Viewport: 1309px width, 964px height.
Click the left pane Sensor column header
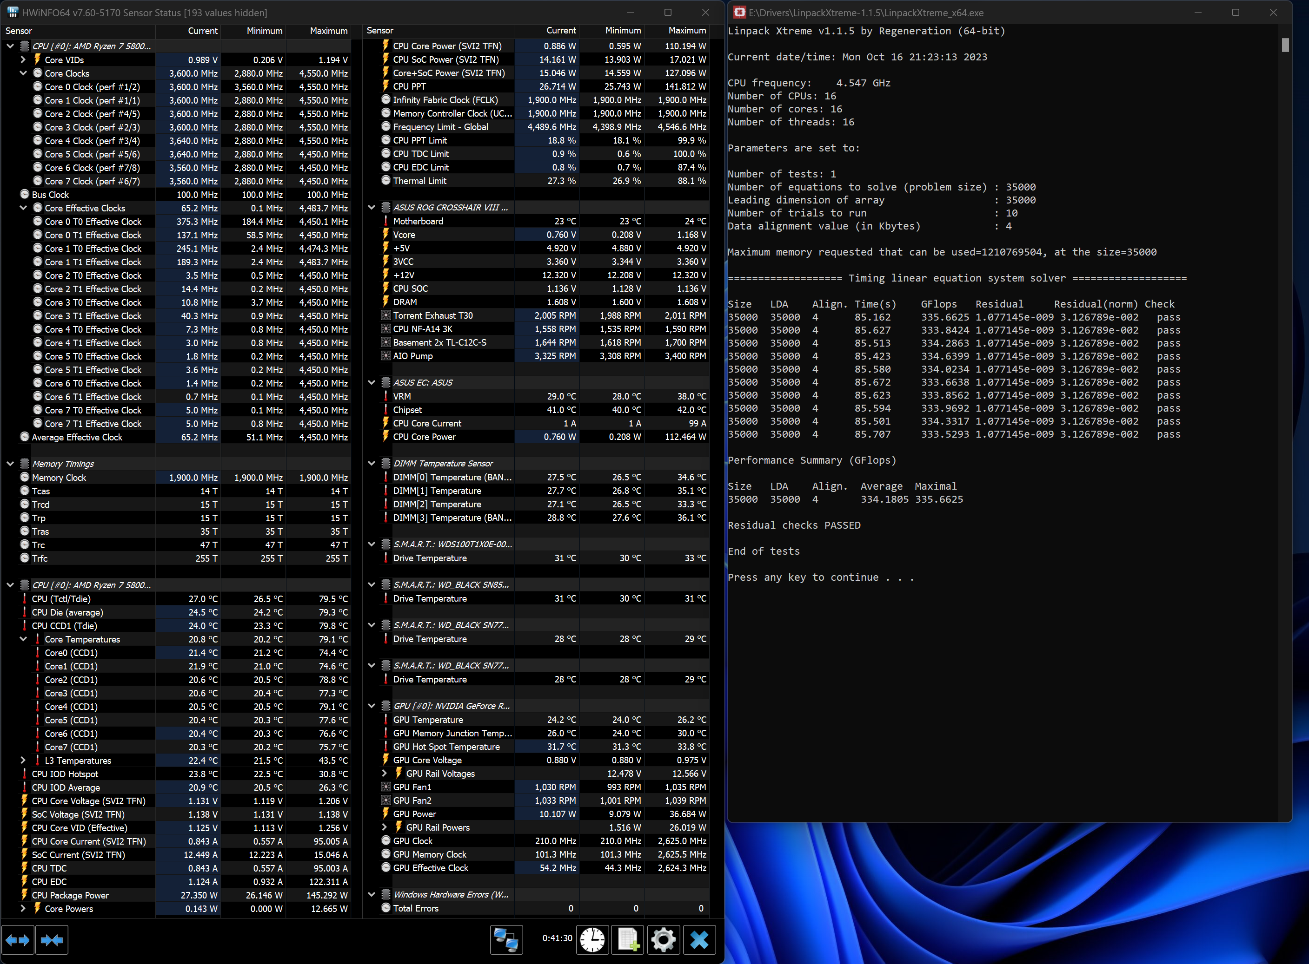point(78,31)
